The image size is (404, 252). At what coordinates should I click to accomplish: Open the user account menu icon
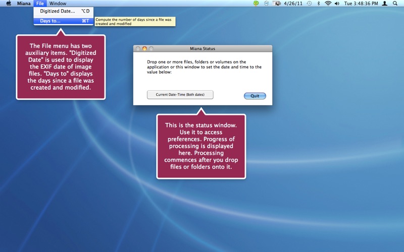coord(385,4)
